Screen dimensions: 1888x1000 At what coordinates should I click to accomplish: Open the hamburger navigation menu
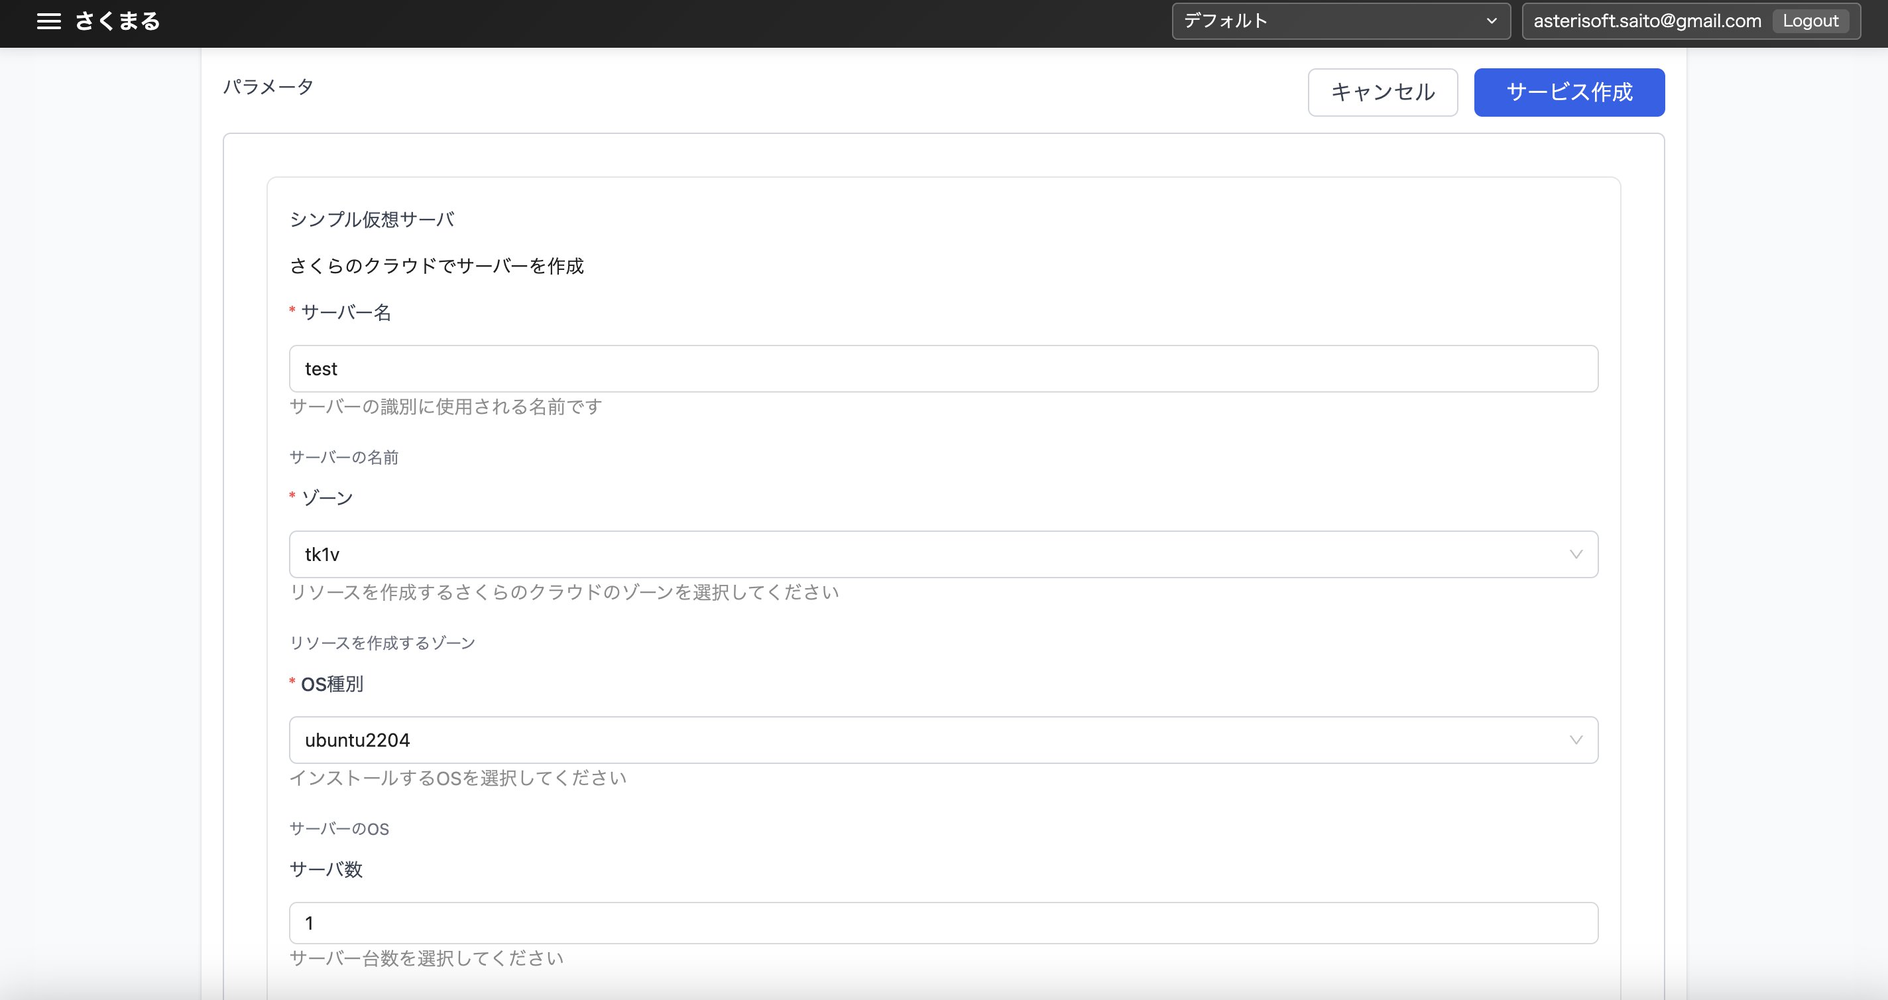tap(49, 21)
